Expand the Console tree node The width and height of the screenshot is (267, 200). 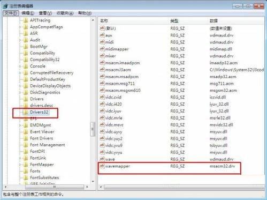(x=20, y=66)
